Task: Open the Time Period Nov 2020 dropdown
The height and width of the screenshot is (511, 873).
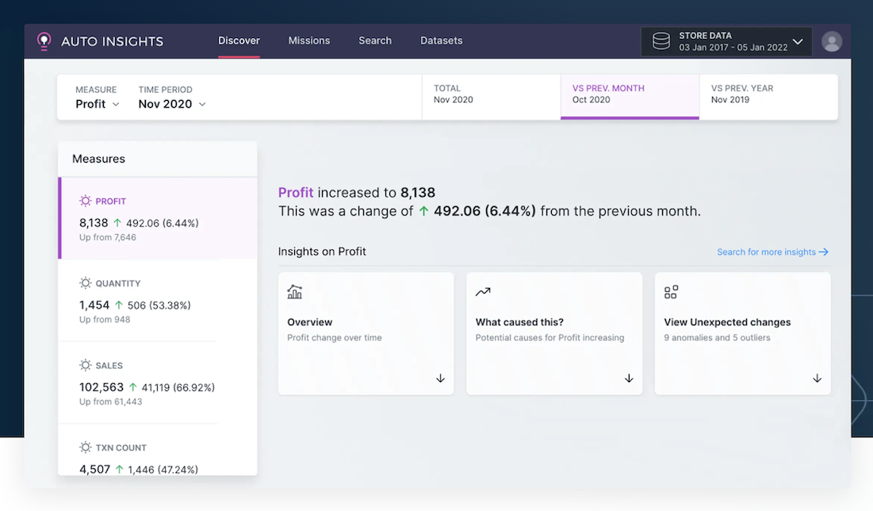Action: (x=172, y=104)
